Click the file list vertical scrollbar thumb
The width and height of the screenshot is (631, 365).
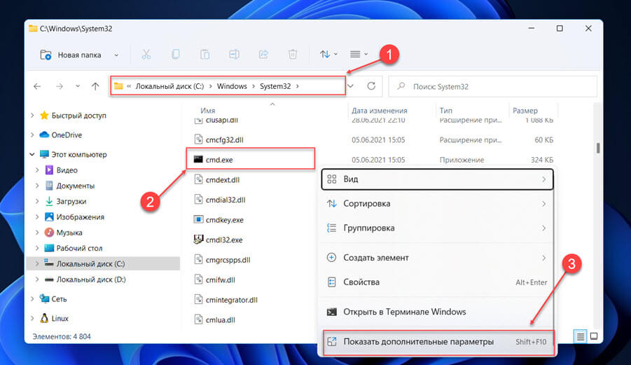tap(598, 148)
